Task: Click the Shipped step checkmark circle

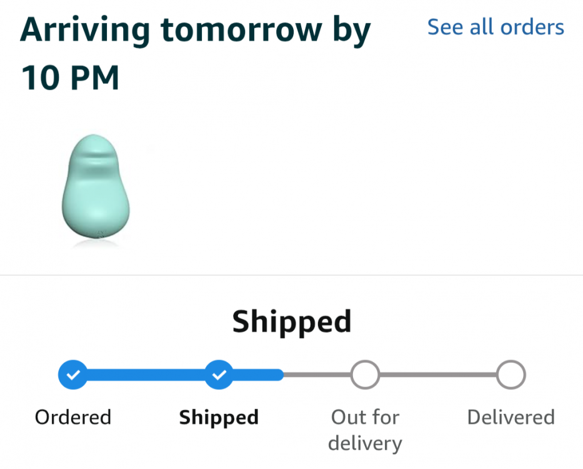Action: pos(219,375)
